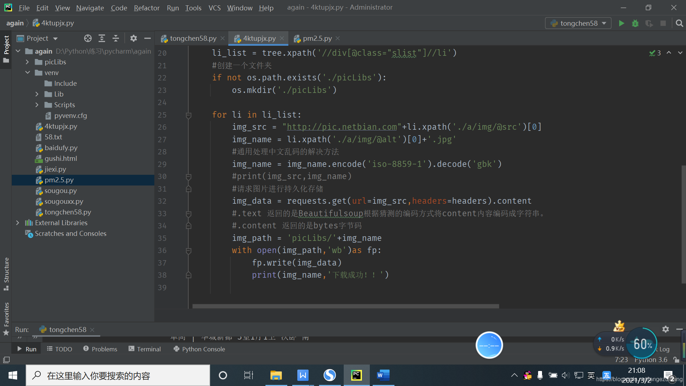This screenshot has width=686, height=386.
Task: Click the green Debug bug icon
Action: tap(635, 23)
